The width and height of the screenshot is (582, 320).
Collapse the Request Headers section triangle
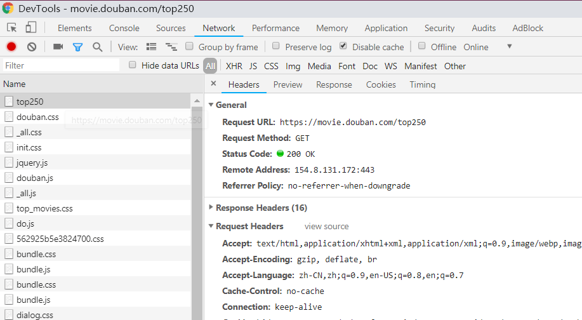point(211,225)
